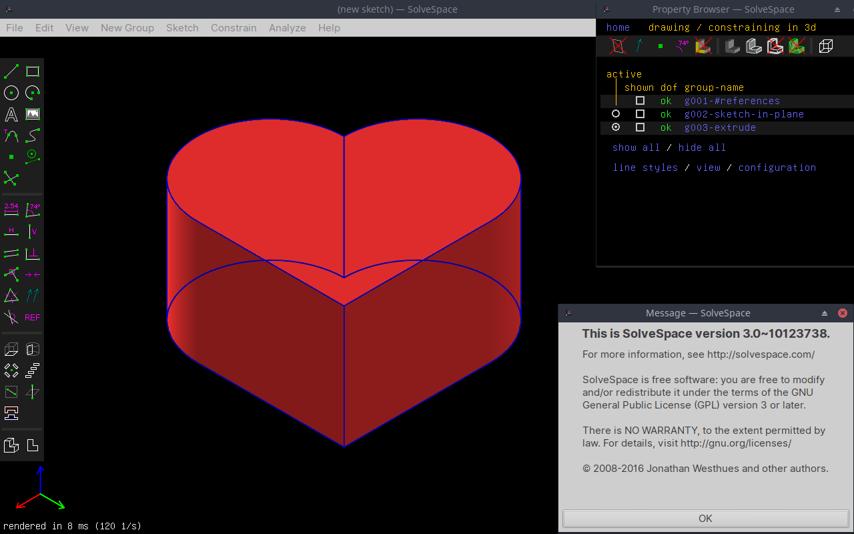Image resolution: width=854 pixels, height=534 pixels.
Task: Create new sketch in workplane group icon
Action: click(x=11, y=392)
